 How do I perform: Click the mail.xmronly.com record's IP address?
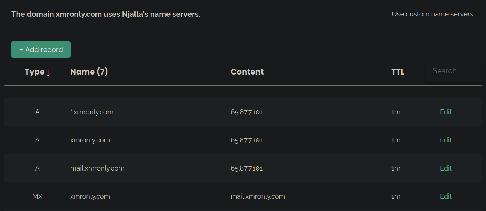pyautogui.click(x=247, y=168)
